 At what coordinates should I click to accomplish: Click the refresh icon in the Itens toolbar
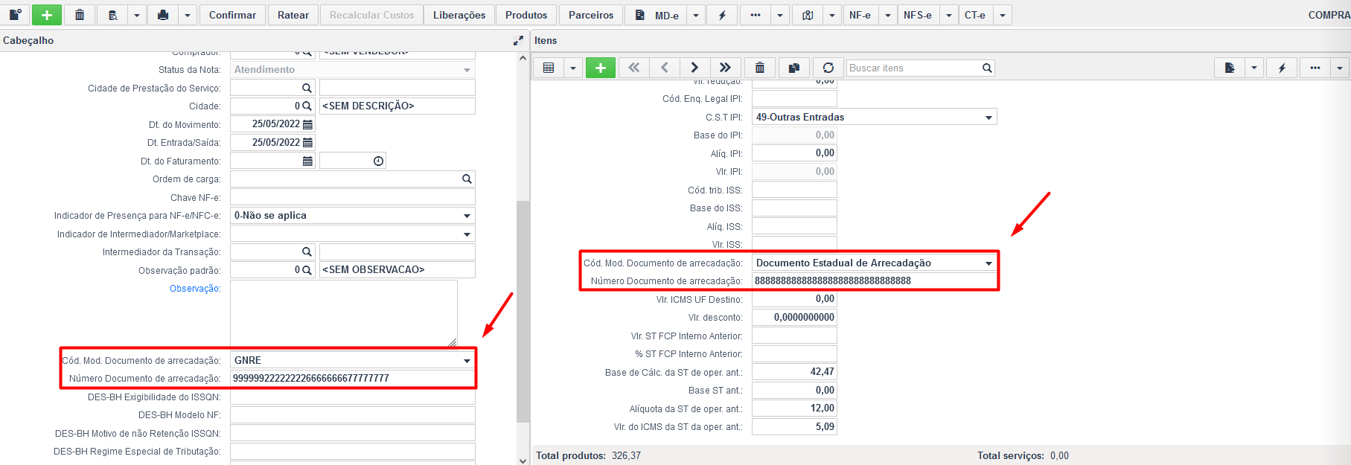[828, 68]
